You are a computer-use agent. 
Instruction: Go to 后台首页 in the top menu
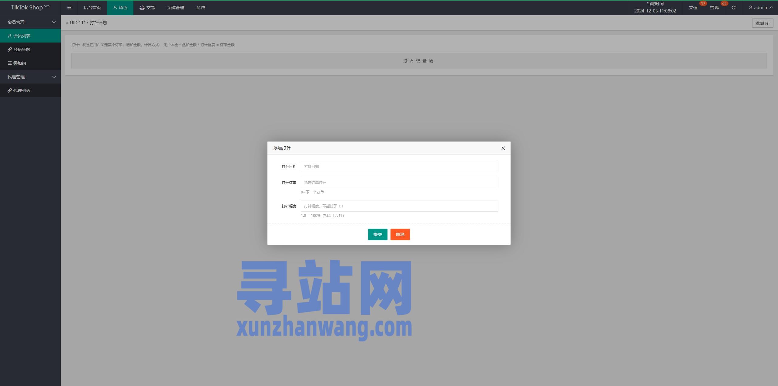pyautogui.click(x=92, y=8)
